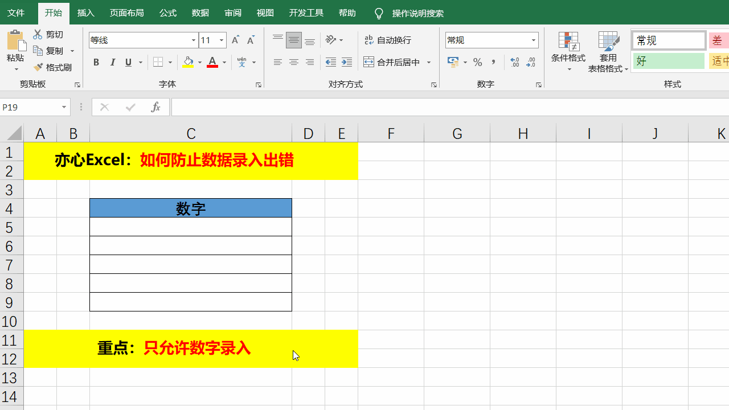Apply cell borders icon
Viewport: 729px width, 410px height.
click(x=158, y=62)
